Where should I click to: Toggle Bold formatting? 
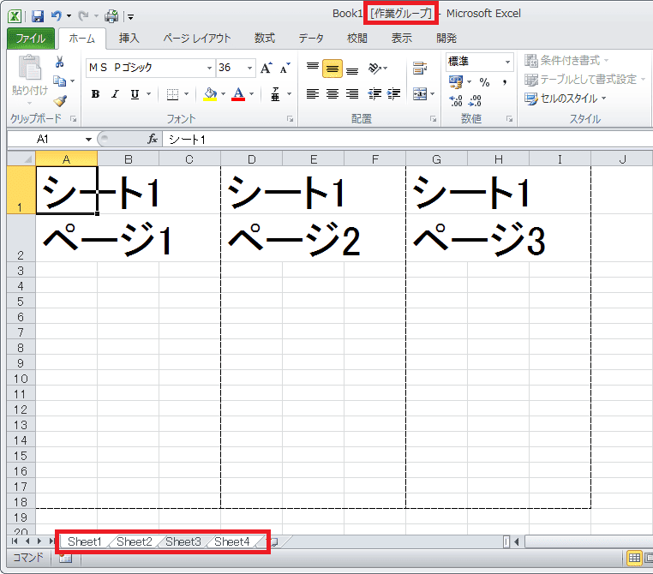(95, 94)
